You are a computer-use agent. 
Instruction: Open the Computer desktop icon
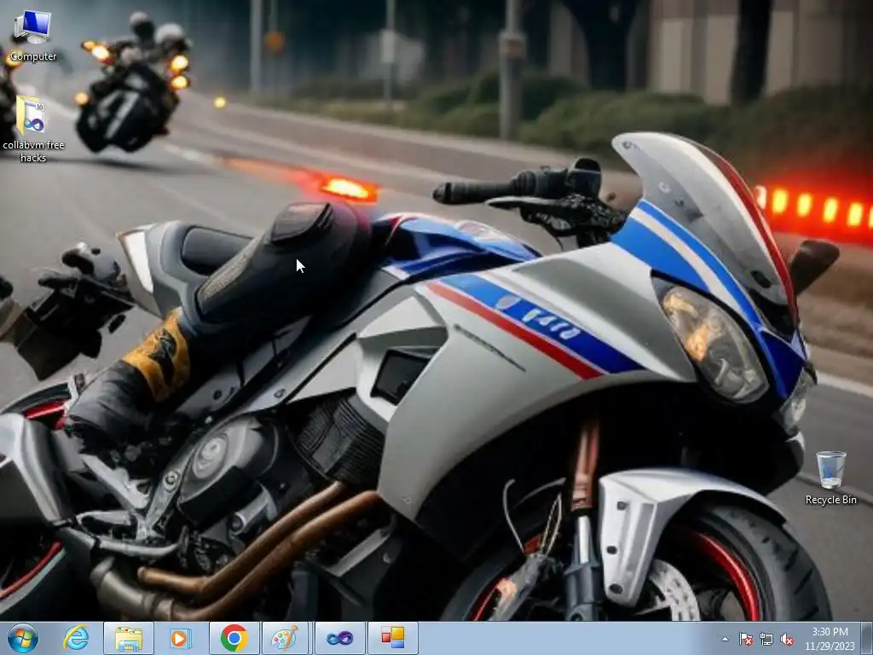tap(32, 36)
